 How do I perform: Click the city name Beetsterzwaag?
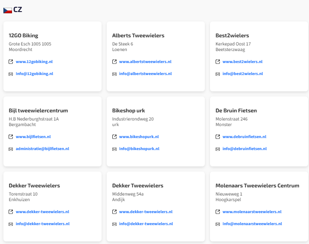click(x=230, y=50)
